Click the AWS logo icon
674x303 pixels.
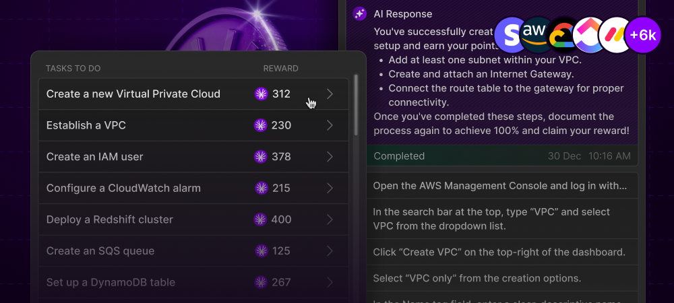pos(536,35)
